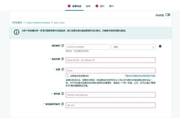This screenshot has width=180, height=118.
Task: Open help icon for 制造商
Action: click(x=62, y=94)
